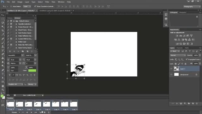Tween animation frames in Timeline
Screen dimensions: 202x114
pyautogui.click(x=40, y=112)
